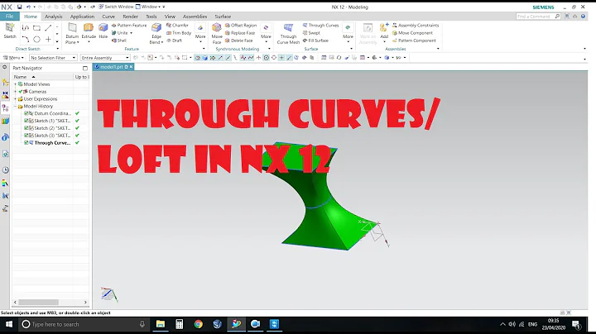Select the model1.prt document tab
The image size is (596, 334).
point(111,67)
